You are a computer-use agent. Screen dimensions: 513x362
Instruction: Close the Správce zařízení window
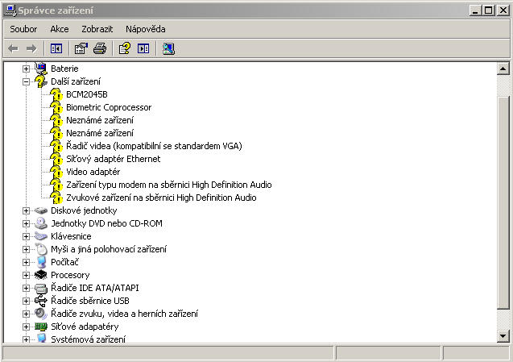point(503,10)
